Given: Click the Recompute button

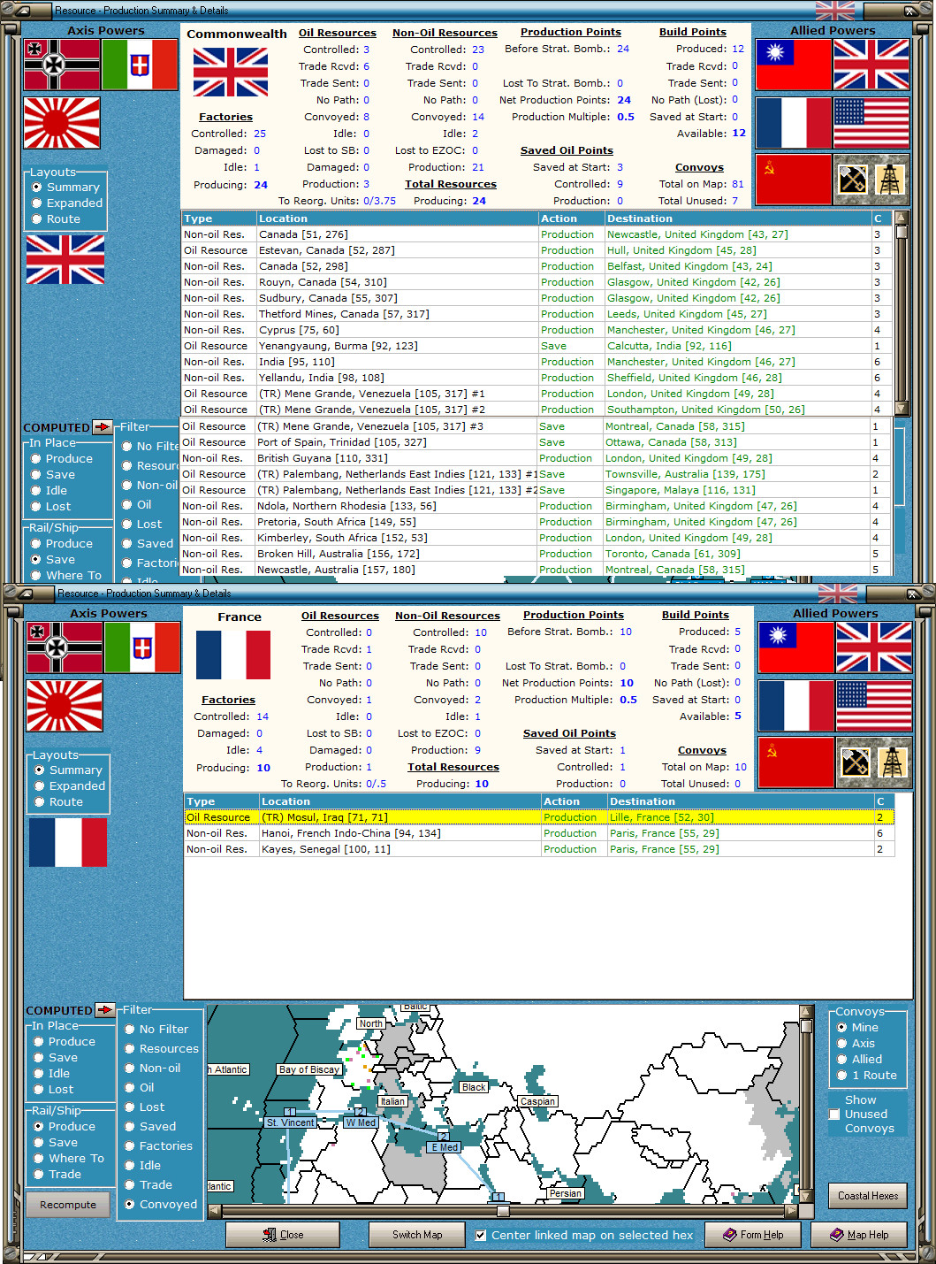Looking at the screenshot, I should [68, 1205].
